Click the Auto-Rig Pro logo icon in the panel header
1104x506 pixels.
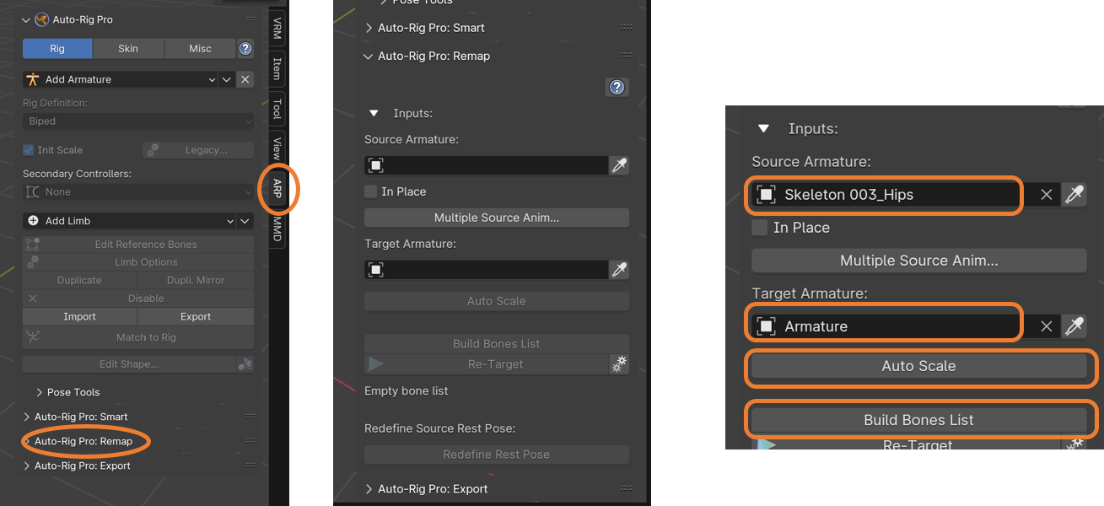point(41,19)
